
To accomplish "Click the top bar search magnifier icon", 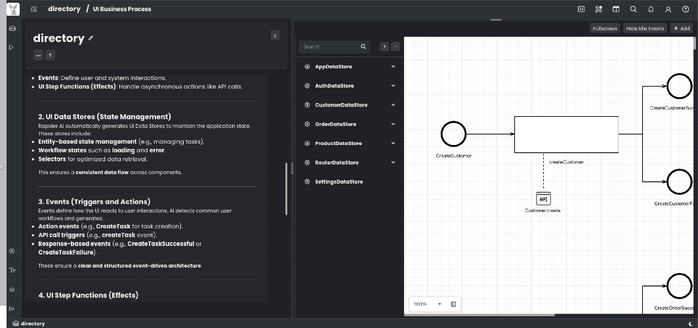I will click(x=634, y=9).
